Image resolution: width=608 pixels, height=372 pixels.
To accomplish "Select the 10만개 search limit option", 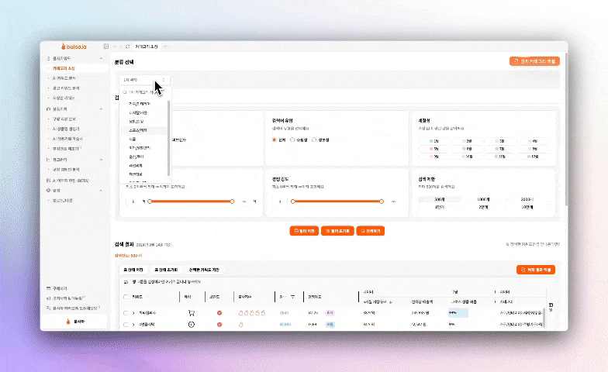I will click(527, 207).
